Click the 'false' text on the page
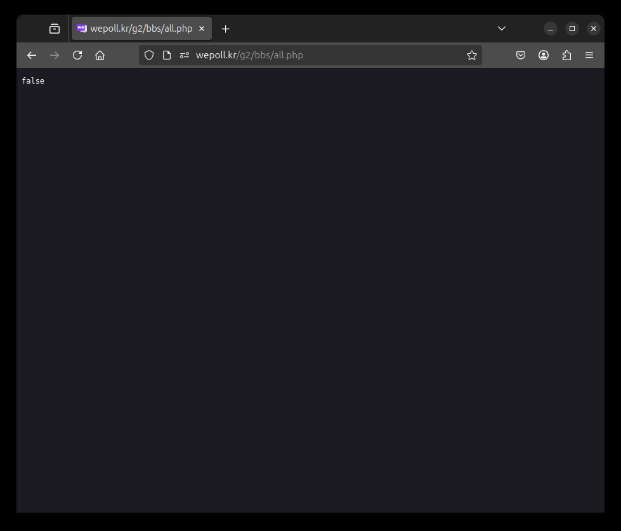Viewport: 621px width, 531px height. pyautogui.click(x=33, y=80)
